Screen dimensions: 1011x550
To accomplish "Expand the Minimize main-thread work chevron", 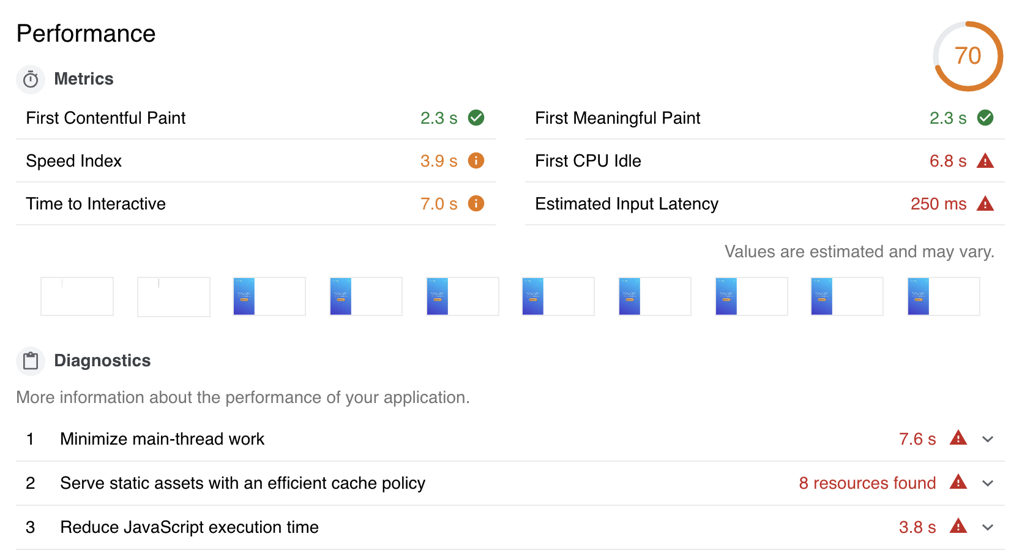I will tap(988, 439).
